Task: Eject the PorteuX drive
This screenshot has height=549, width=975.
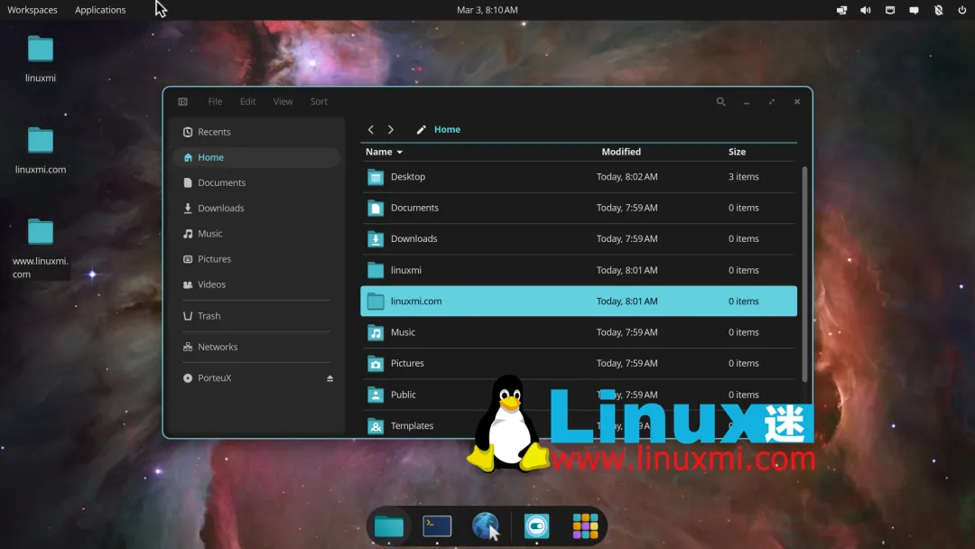Action: 330,378
